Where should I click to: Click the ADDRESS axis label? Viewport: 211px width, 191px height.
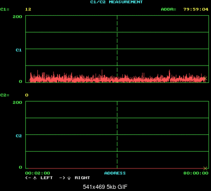115,173
